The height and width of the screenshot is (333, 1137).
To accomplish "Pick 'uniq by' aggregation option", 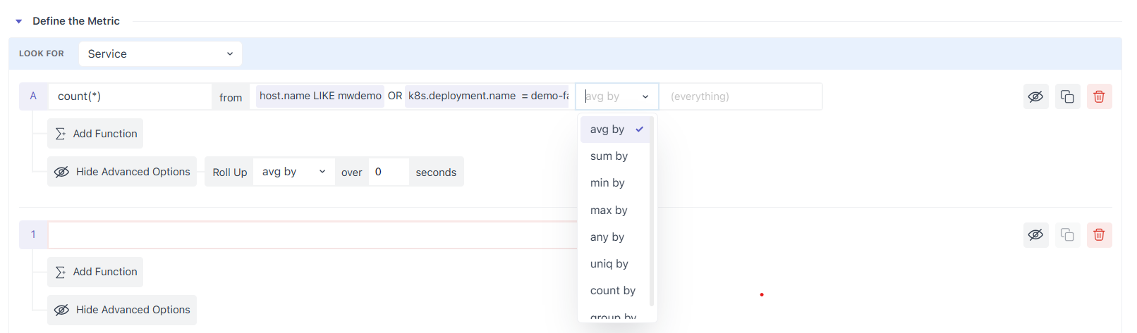I will point(609,264).
